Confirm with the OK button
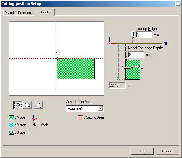 point(142,151)
